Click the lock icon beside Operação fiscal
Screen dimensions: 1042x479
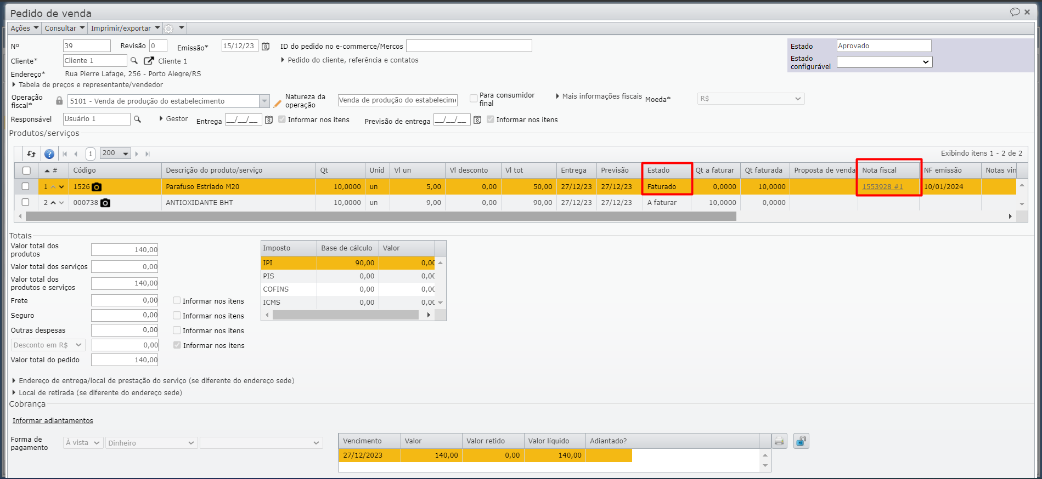point(59,101)
